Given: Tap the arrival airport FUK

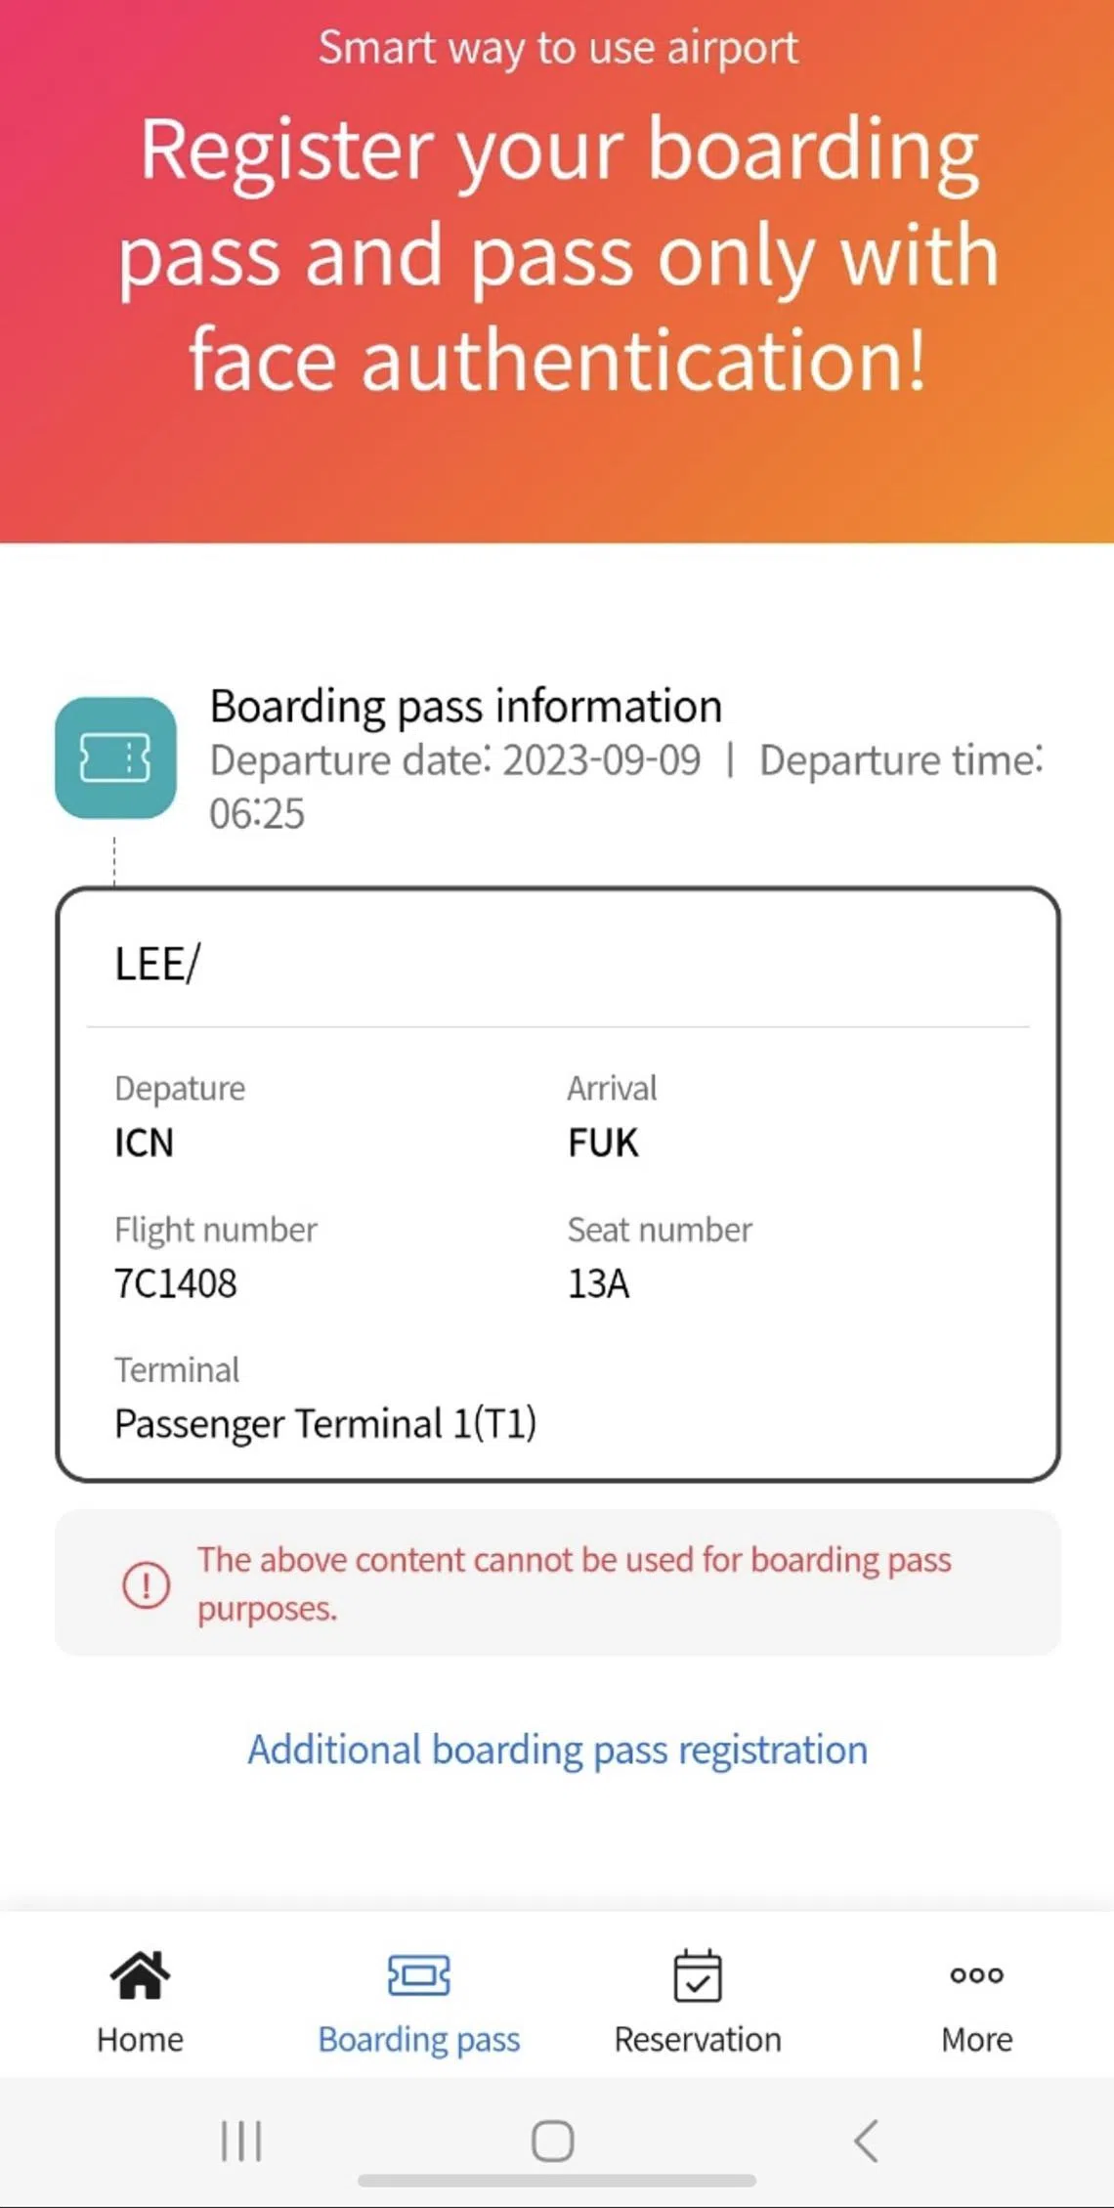Looking at the screenshot, I should tap(603, 1143).
